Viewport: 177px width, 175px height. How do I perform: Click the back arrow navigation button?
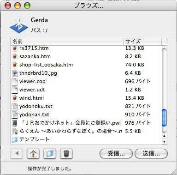(x=17, y=153)
